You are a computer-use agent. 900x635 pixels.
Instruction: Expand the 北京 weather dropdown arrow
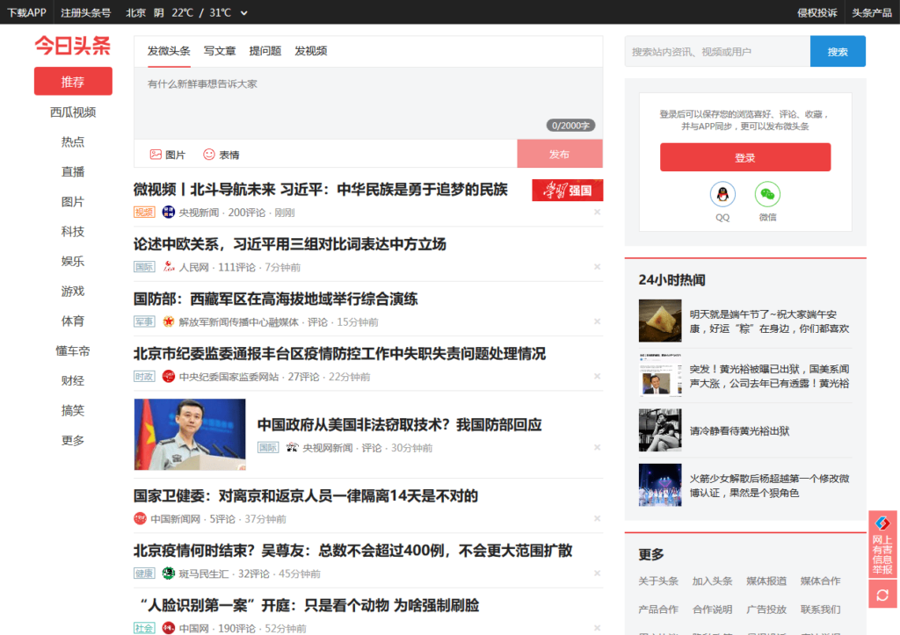point(244,12)
